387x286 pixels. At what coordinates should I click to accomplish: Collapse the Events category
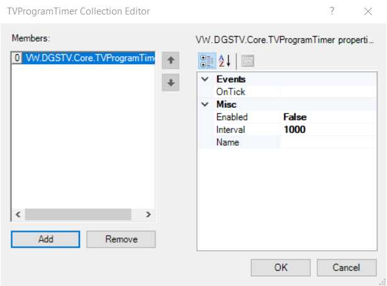(x=205, y=79)
